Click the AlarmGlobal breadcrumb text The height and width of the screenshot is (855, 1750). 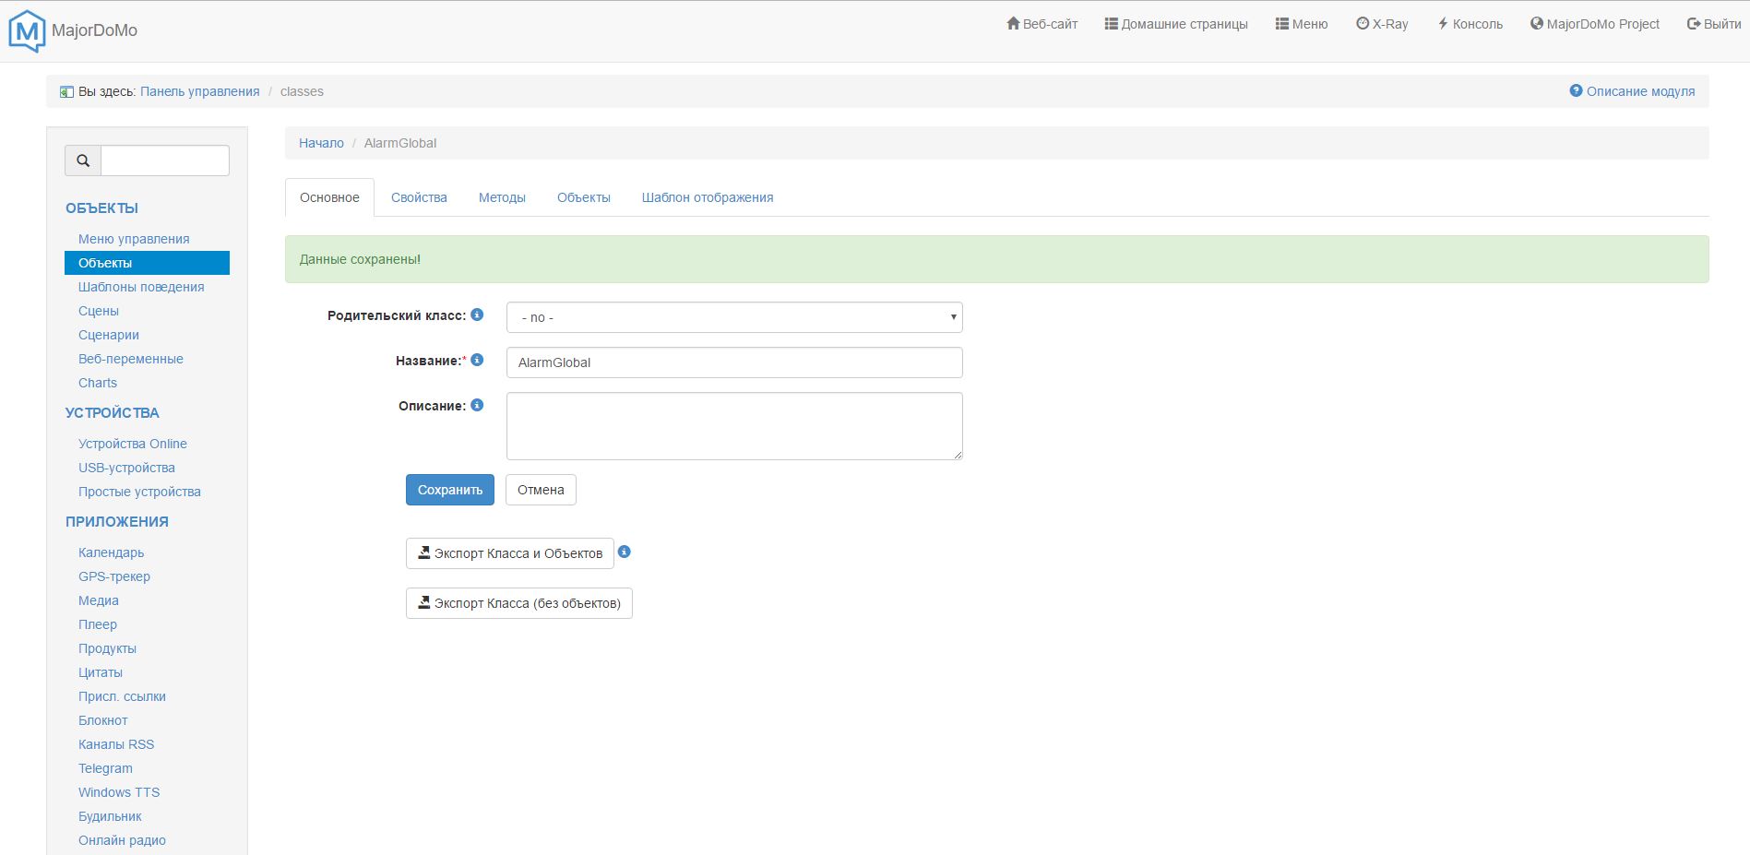400,143
